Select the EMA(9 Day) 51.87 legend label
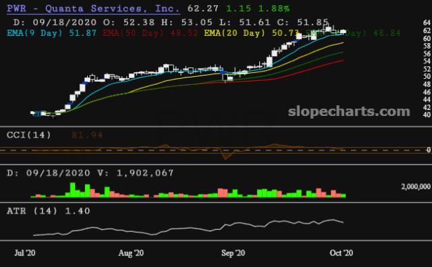 point(51,33)
